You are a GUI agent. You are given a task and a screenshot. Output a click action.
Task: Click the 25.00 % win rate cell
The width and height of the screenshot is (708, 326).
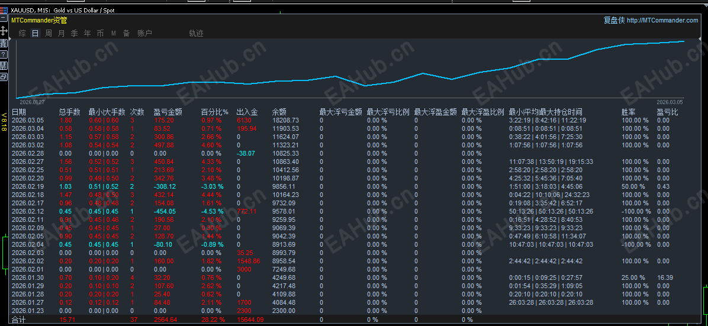tap(633, 277)
